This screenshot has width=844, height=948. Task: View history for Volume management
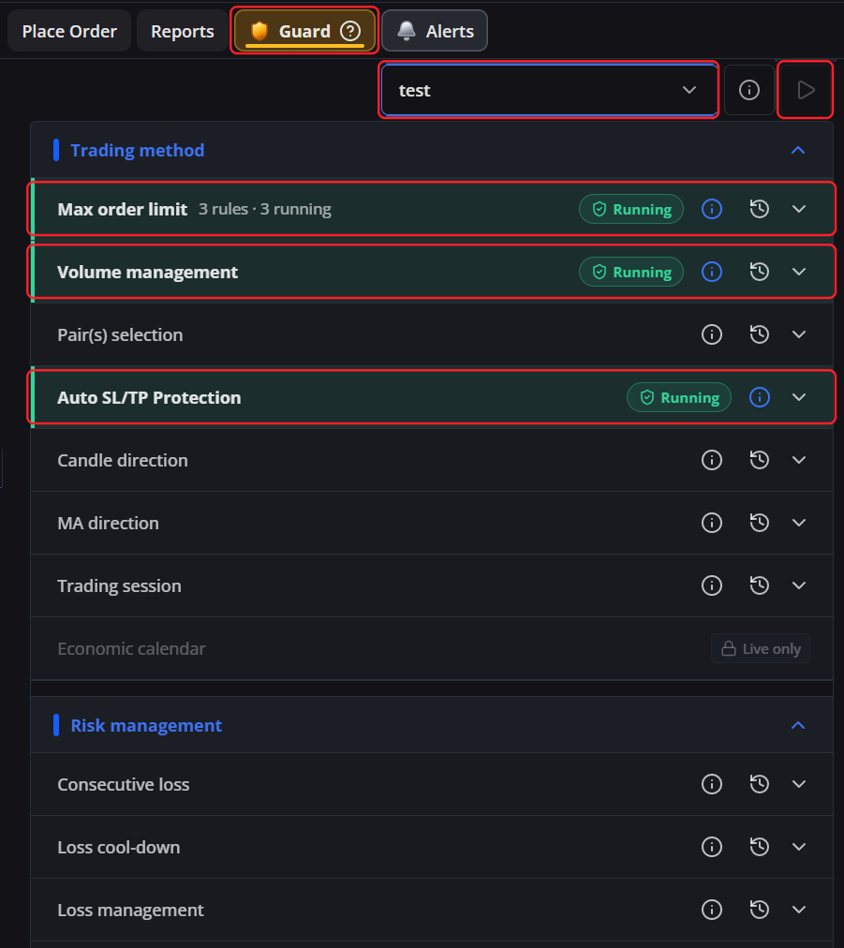(760, 272)
